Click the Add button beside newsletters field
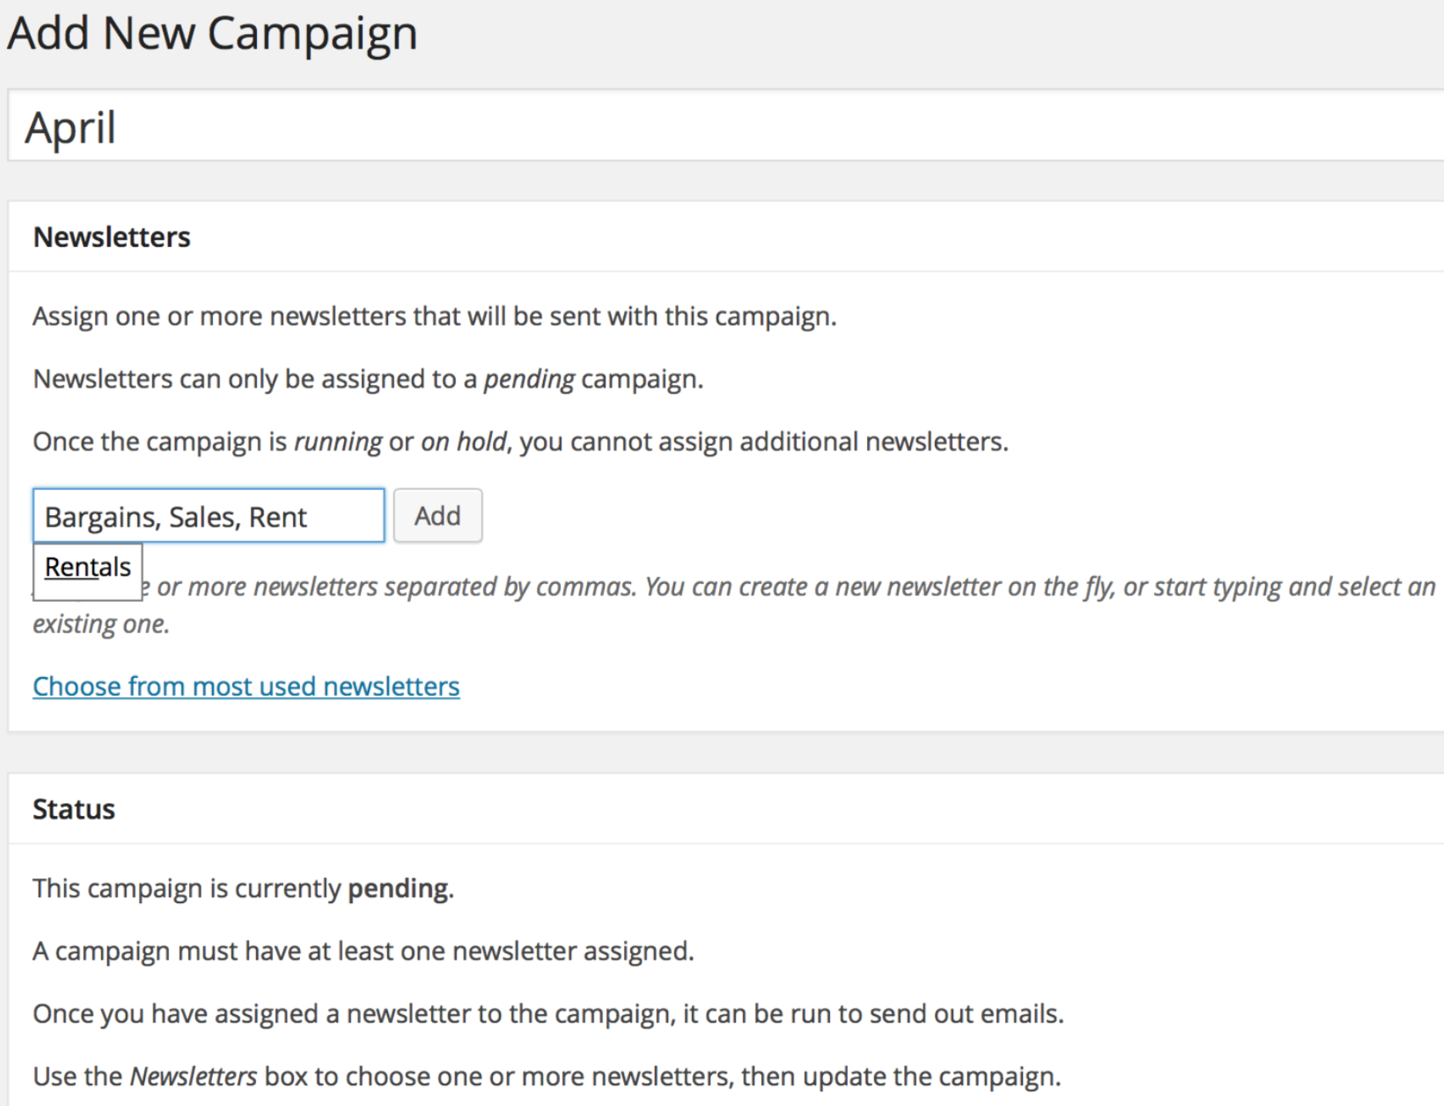This screenshot has height=1106, width=1444. (437, 515)
